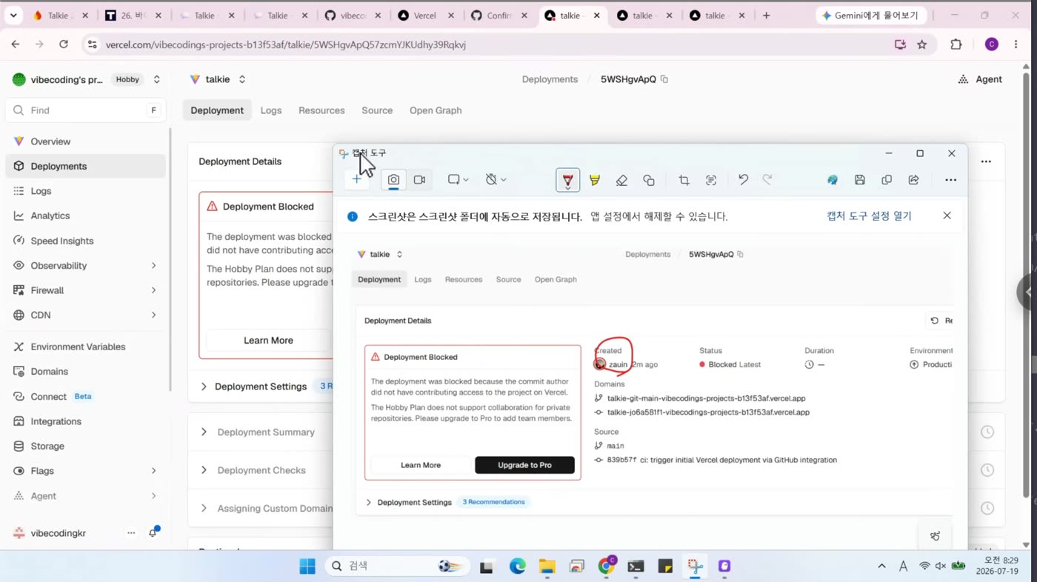Open the Resources tab

[x=321, y=110]
